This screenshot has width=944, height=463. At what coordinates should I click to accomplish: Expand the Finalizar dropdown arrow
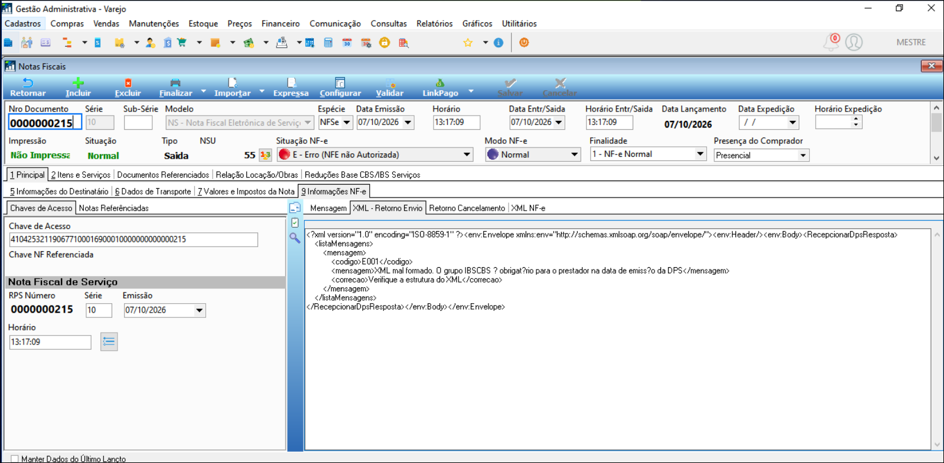click(203, 91)
